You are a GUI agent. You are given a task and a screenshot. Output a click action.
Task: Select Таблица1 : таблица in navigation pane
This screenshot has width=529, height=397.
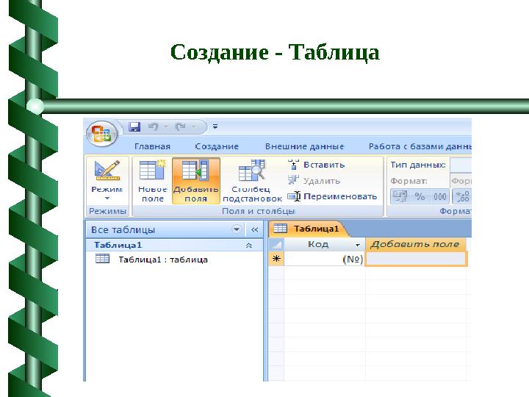pyautogui.click(x=152, y=260)
